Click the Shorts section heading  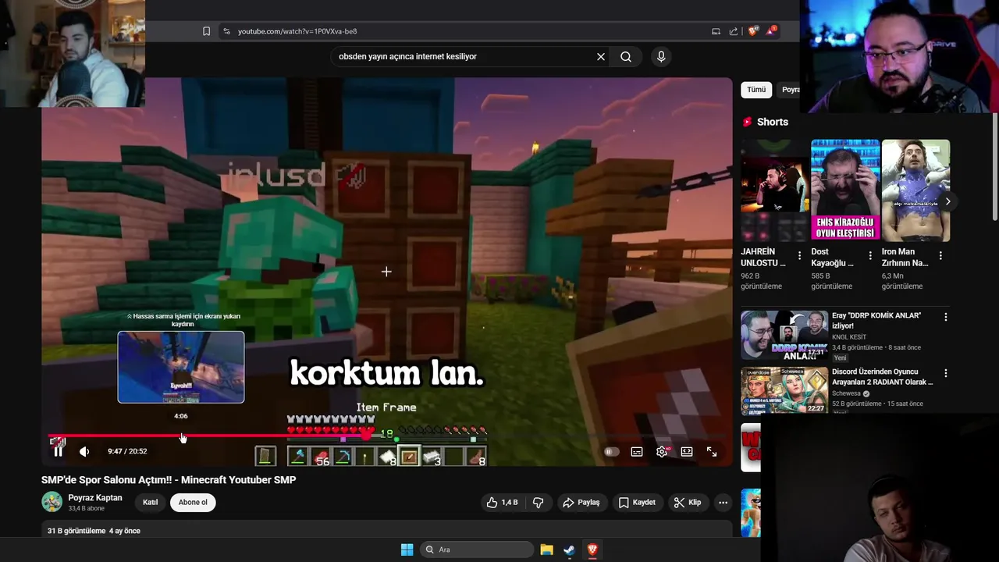click(773, 122)
